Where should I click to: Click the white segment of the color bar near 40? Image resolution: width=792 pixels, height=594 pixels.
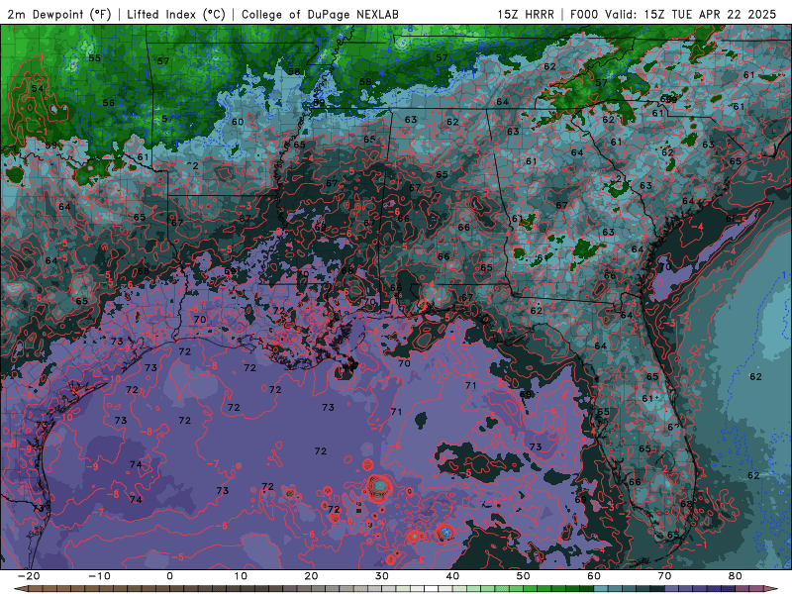coord(432,589)
